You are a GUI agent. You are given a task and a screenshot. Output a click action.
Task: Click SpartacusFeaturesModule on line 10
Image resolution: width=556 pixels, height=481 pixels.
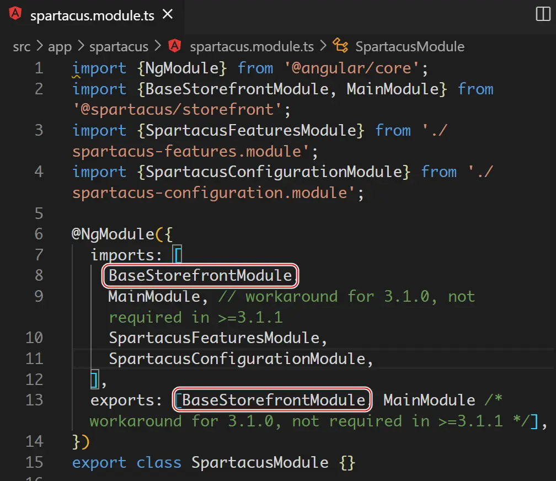pos(214,338)
